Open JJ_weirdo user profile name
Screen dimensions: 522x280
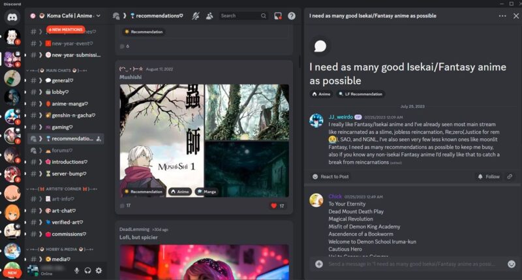click(341, 117)
